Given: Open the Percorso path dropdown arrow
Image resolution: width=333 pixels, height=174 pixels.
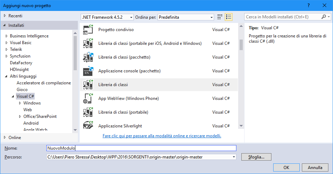Looking at the screenshot, I should point(234,157).
